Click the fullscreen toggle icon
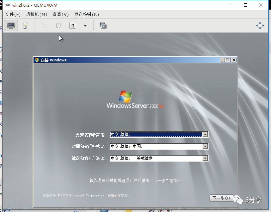271x212 pixels. [260, 26]
